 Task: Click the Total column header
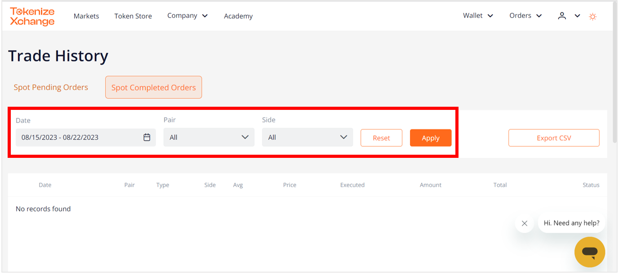[x=500, y=185]
